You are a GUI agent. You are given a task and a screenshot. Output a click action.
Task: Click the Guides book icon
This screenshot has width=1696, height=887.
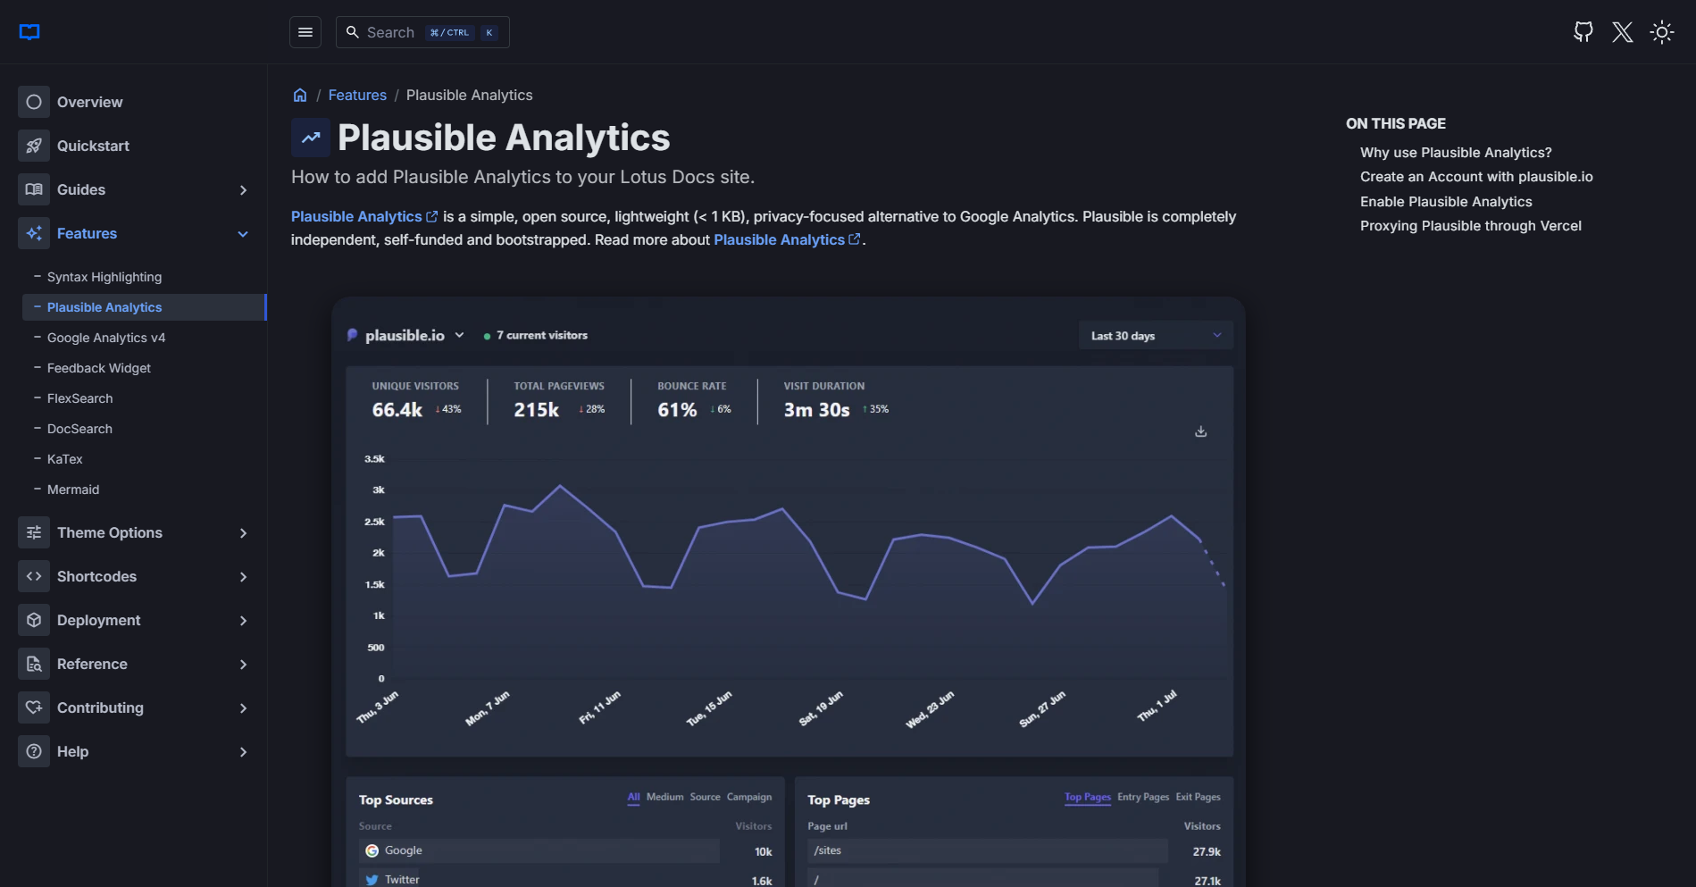[x=34, y=189]
